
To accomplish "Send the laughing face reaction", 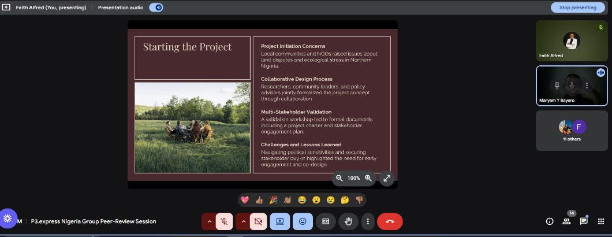I will pyautogui.click(x=302, y=200).
